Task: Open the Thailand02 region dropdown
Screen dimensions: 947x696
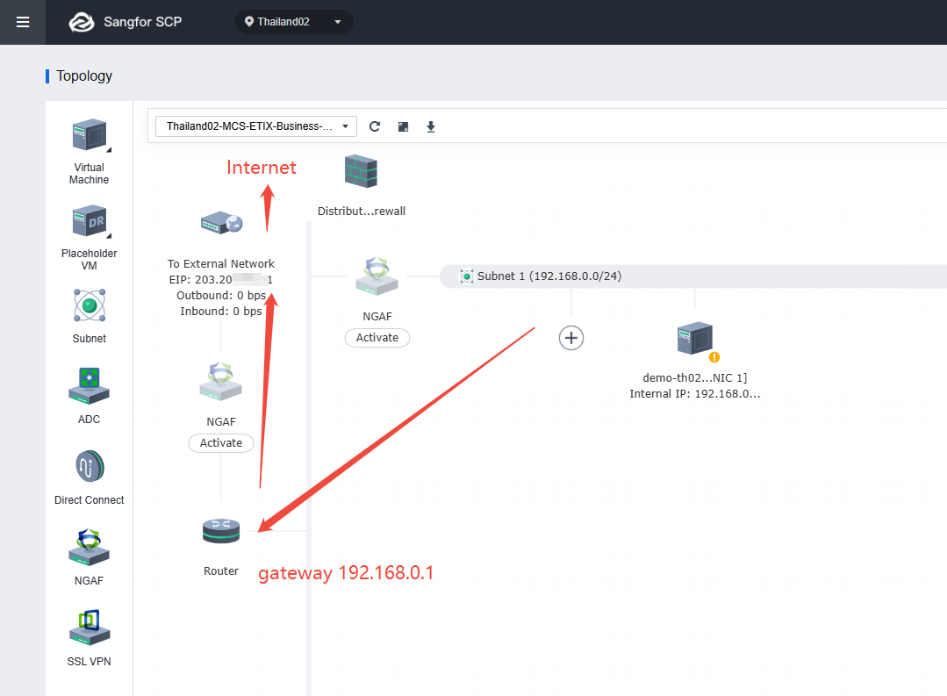Action: pos(293,22)
